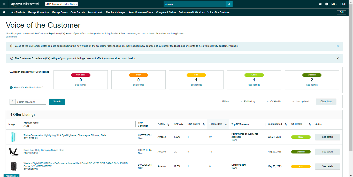Click the bookmark flag icon
The image size is (353, 177).
click(x=4, y=12)
